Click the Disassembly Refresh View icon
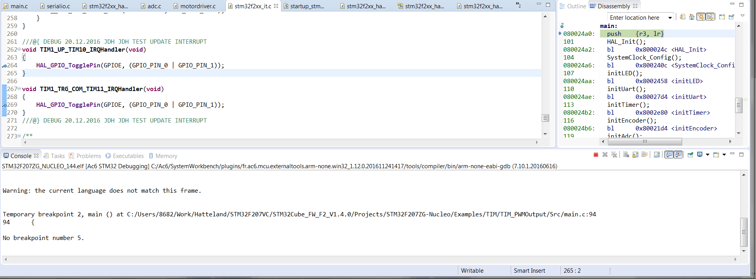This screenshot has height=279, width=756. (x=682, y=17)
